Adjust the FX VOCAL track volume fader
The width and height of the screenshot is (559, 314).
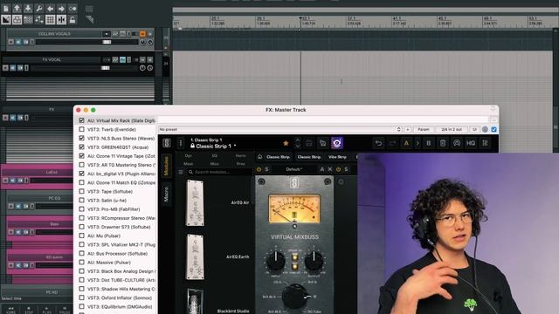[105, 68]
